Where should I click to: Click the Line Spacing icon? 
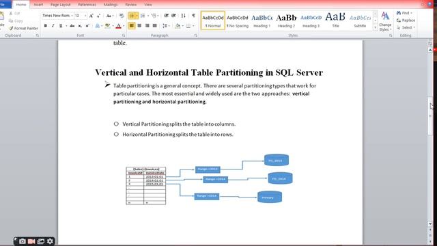pyautogui.click(x=165, y=26)
